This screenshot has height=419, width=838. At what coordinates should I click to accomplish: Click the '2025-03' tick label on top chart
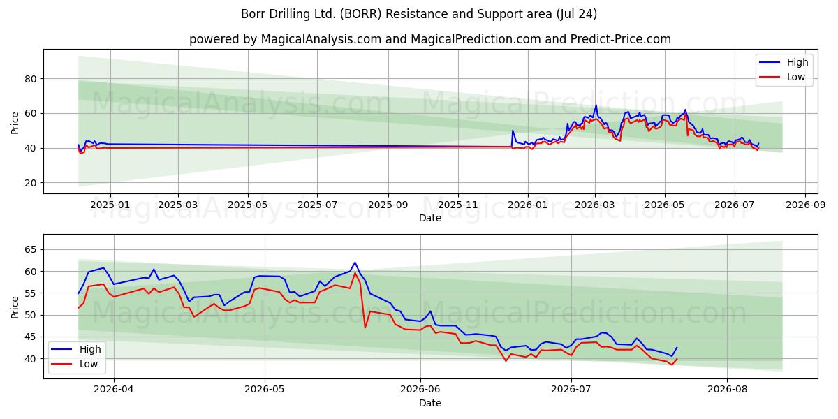coord(177,205)
